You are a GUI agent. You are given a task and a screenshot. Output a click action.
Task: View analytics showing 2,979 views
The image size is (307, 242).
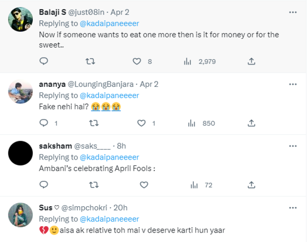point(199,62)
